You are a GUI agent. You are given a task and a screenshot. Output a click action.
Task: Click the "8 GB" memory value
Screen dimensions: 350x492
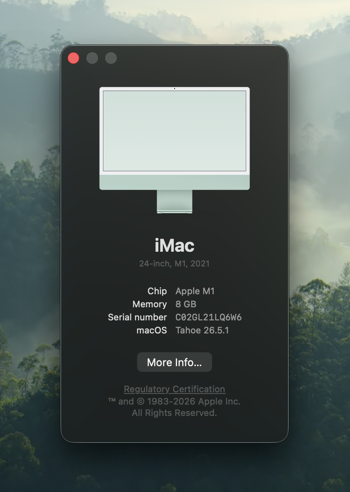tap(186, 304)
